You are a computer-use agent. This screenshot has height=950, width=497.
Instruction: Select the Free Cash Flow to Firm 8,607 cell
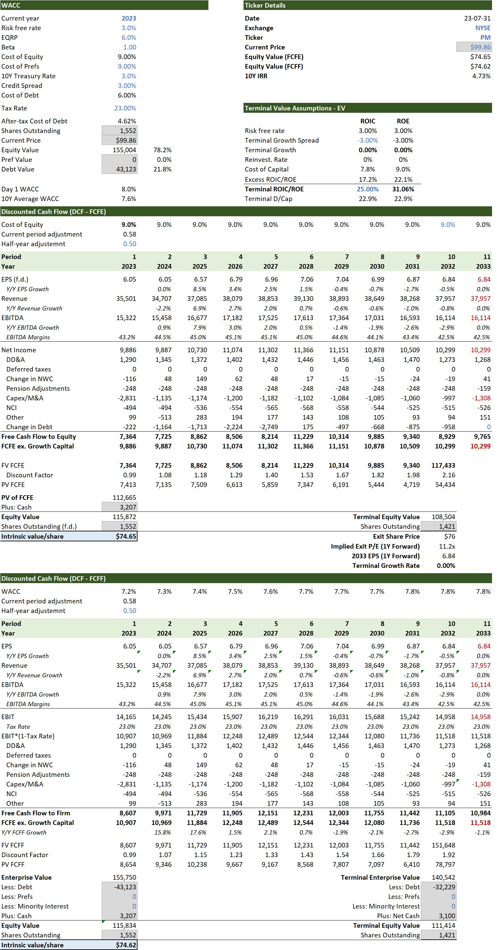click(128, 813)
